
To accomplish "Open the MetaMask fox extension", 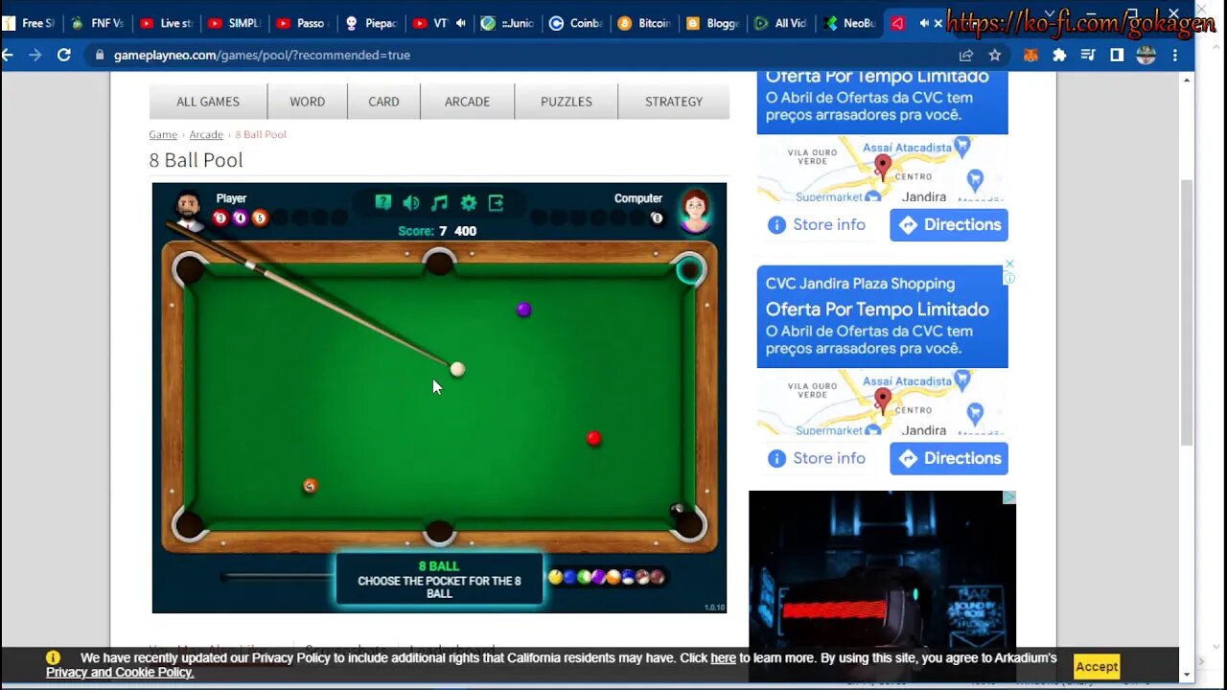I will (x=1030, y=56).
